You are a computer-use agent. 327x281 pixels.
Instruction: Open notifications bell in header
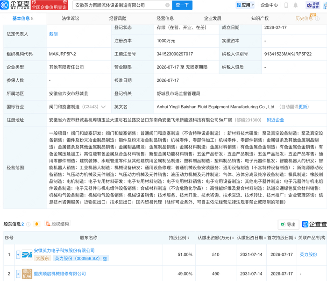coord(296,5)
